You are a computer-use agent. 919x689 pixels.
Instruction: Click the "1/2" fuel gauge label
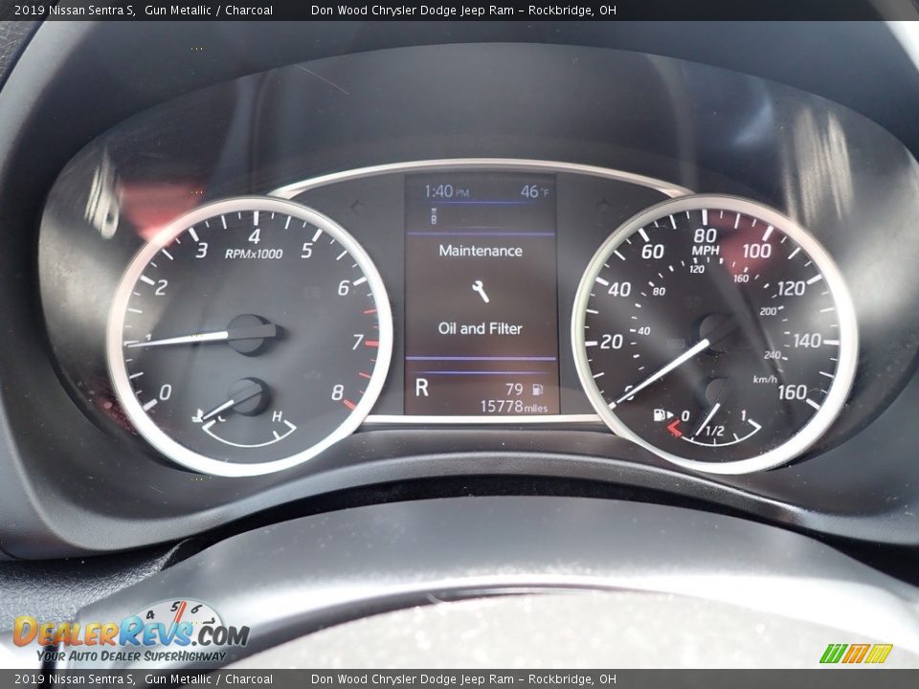(x=714, y=432)
